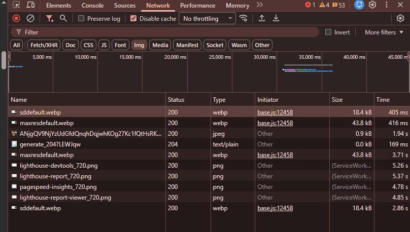Viewport: 410px width, 232px height.
Task: Uncheck the Disable cache checkbox
Action: 133,18
